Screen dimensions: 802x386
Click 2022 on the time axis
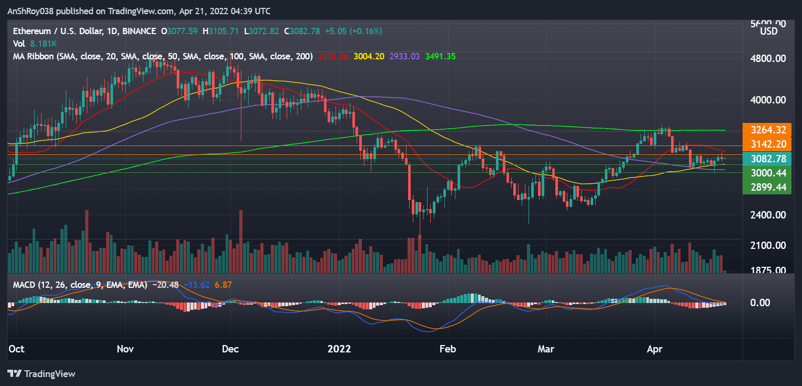pyautogui.click(x=340, y=349)
